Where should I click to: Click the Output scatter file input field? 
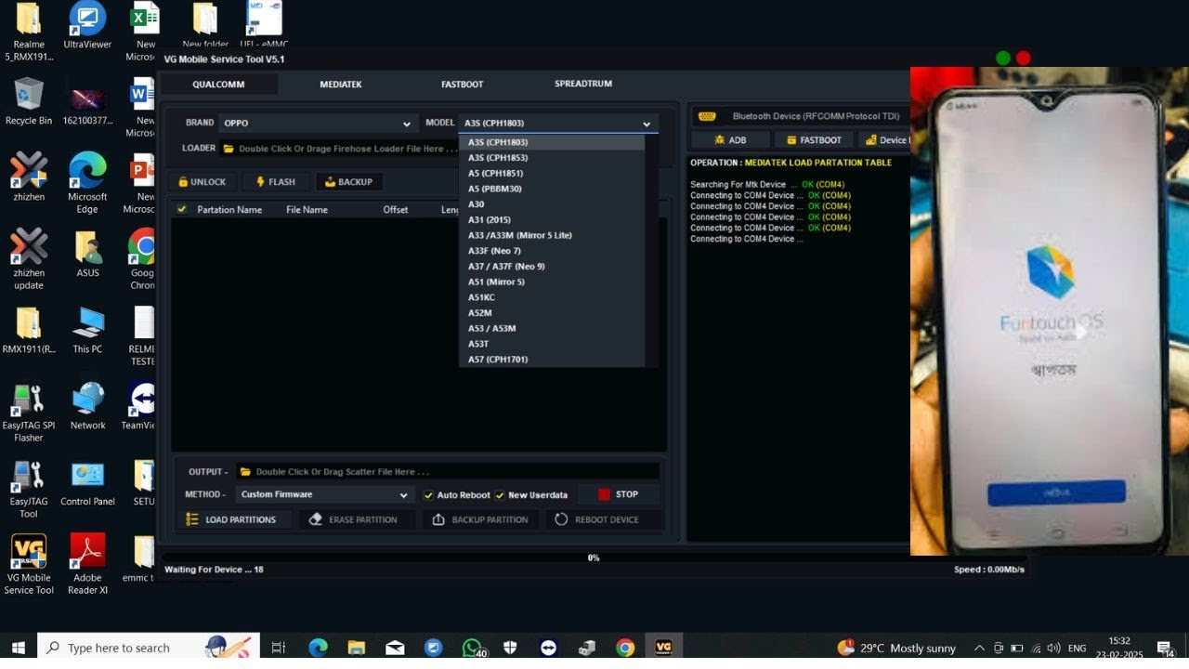coord(448,472)
